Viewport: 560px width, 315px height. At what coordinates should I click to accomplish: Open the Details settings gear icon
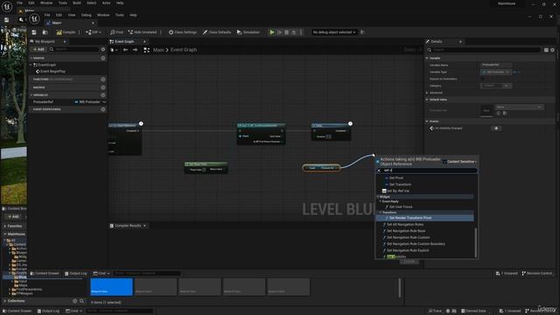click(552, 50)
